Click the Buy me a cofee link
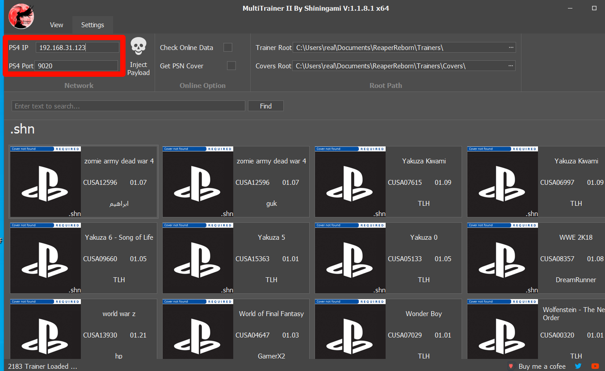 click(x=542, y=366)
